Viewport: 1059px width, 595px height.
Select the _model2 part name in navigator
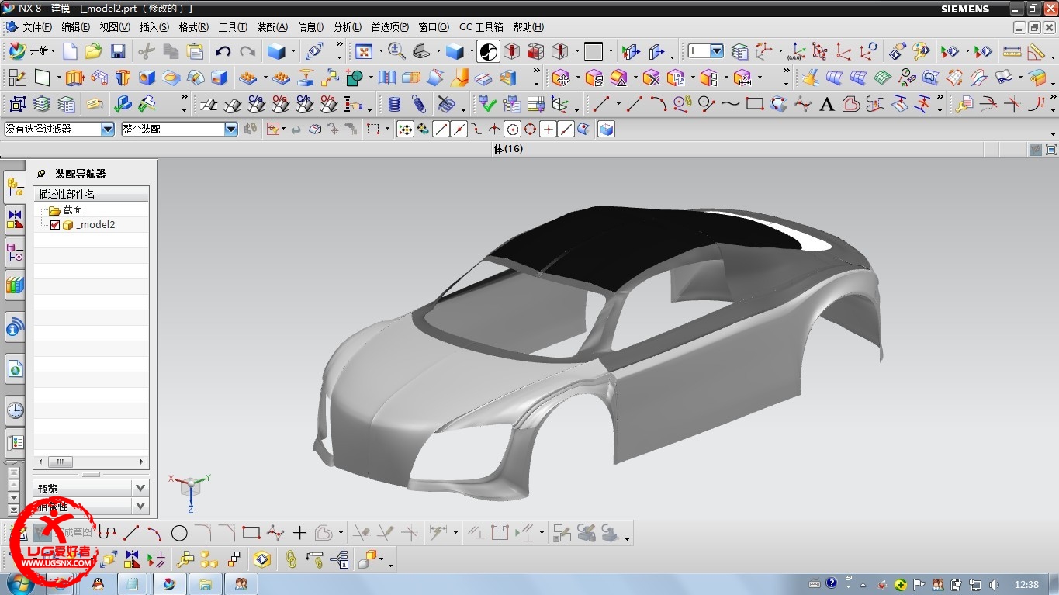[95, 225]
